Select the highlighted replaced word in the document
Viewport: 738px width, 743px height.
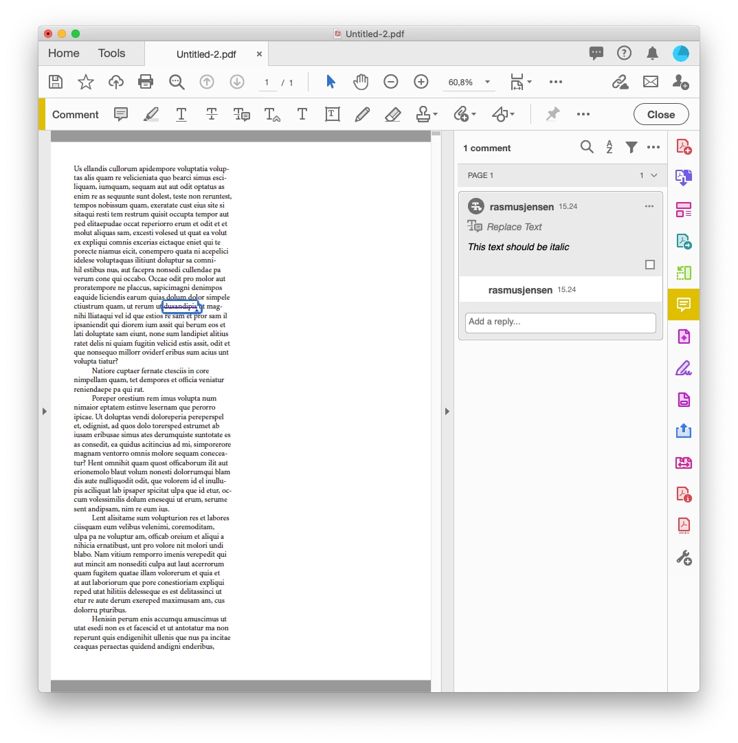pos(182,307)
